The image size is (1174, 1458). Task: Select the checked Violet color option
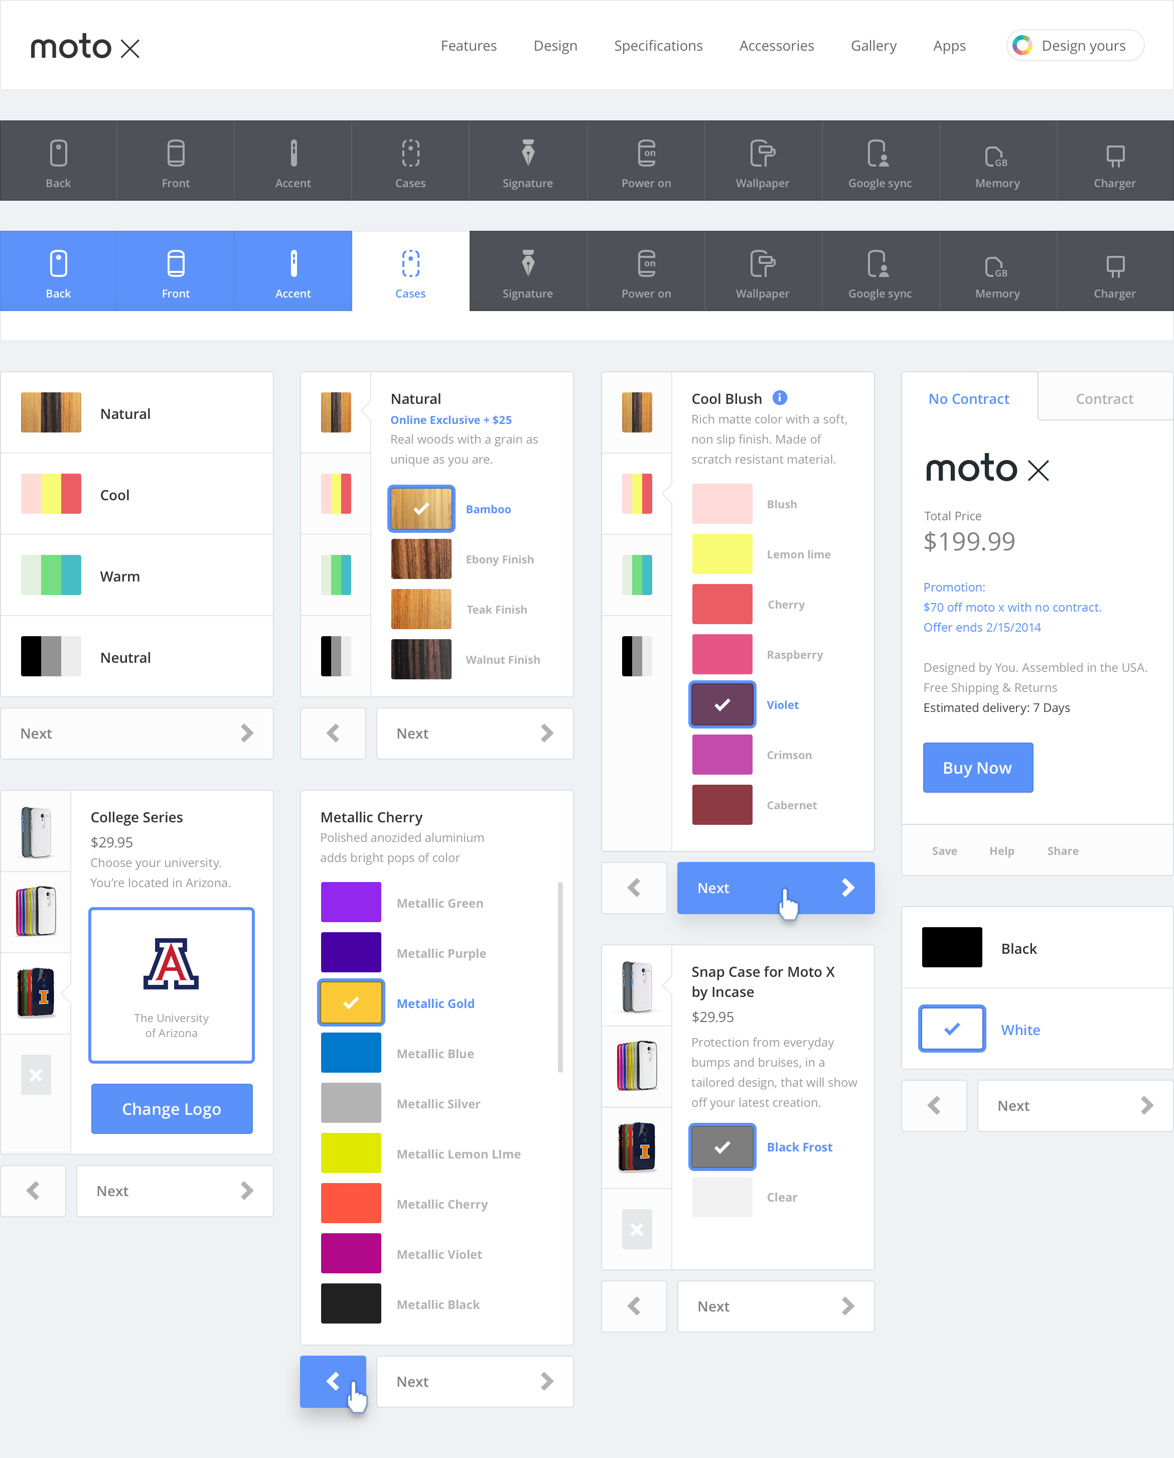click(722, 704)
